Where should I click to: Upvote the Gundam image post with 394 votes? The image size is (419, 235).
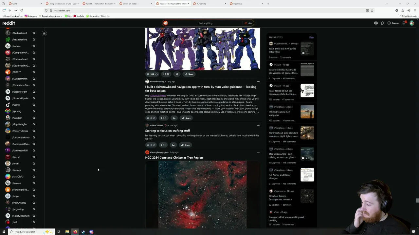(148, 74)
